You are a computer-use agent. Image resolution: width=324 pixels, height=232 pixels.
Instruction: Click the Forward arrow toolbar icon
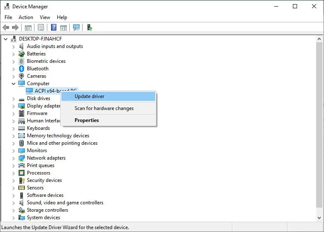click(x=15, y=27)
